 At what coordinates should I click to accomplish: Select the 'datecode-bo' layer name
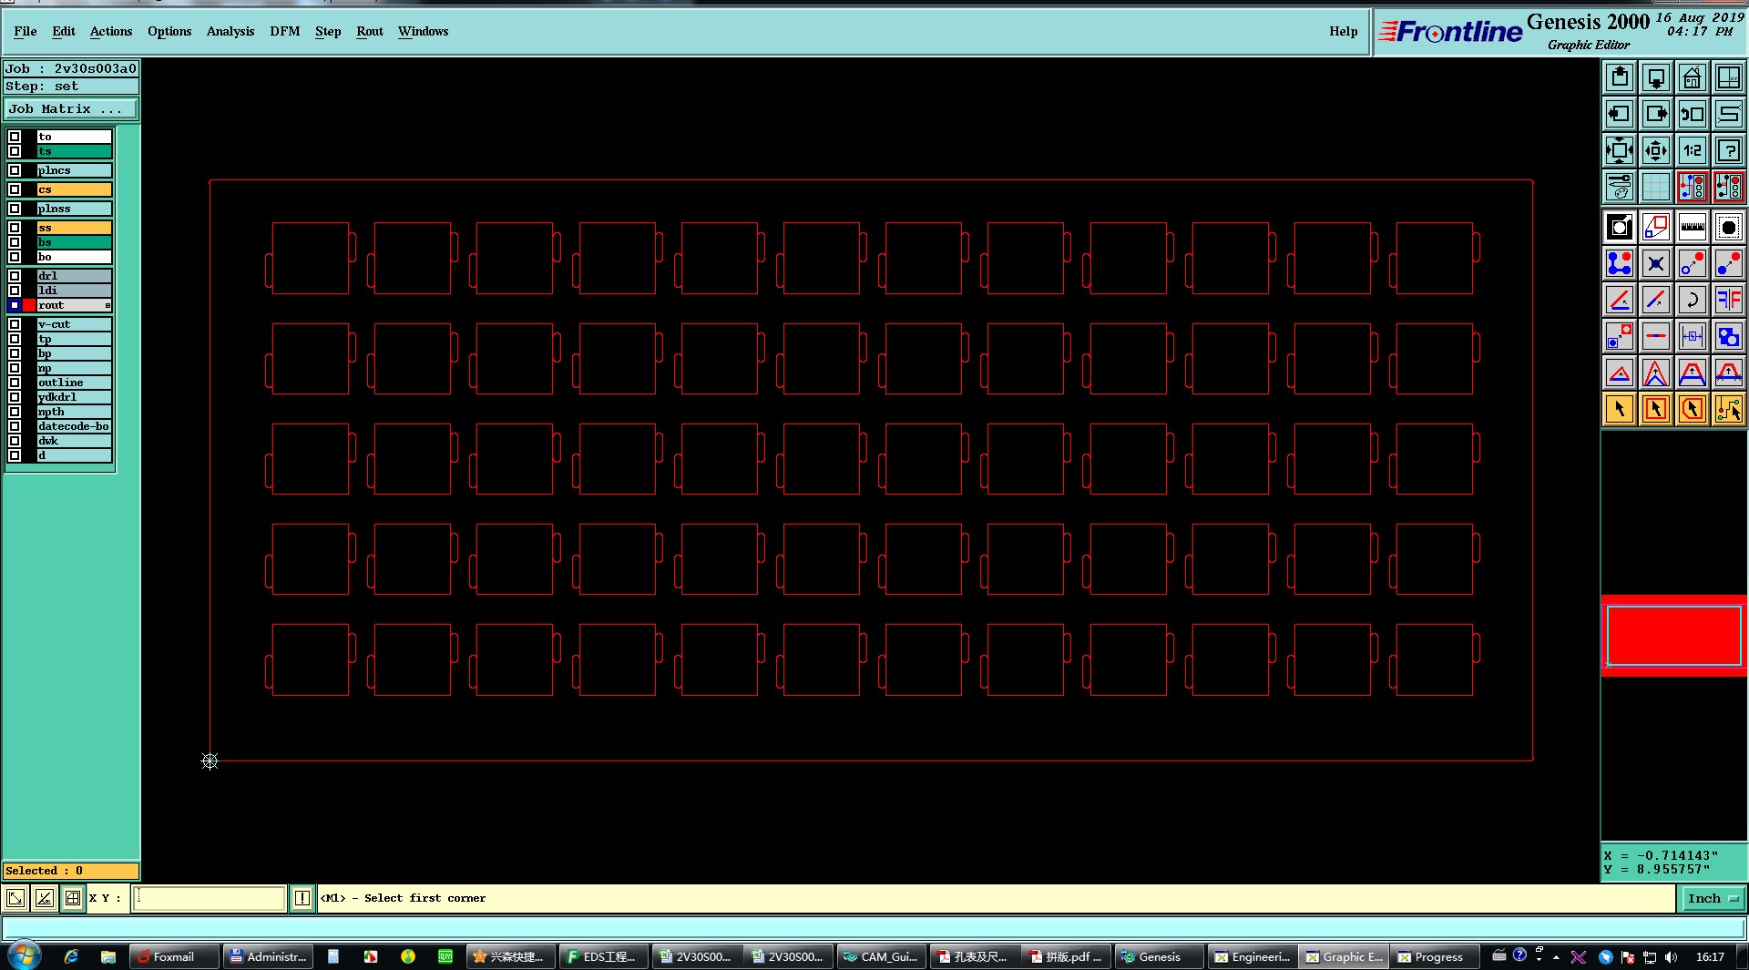coord(74,426)
